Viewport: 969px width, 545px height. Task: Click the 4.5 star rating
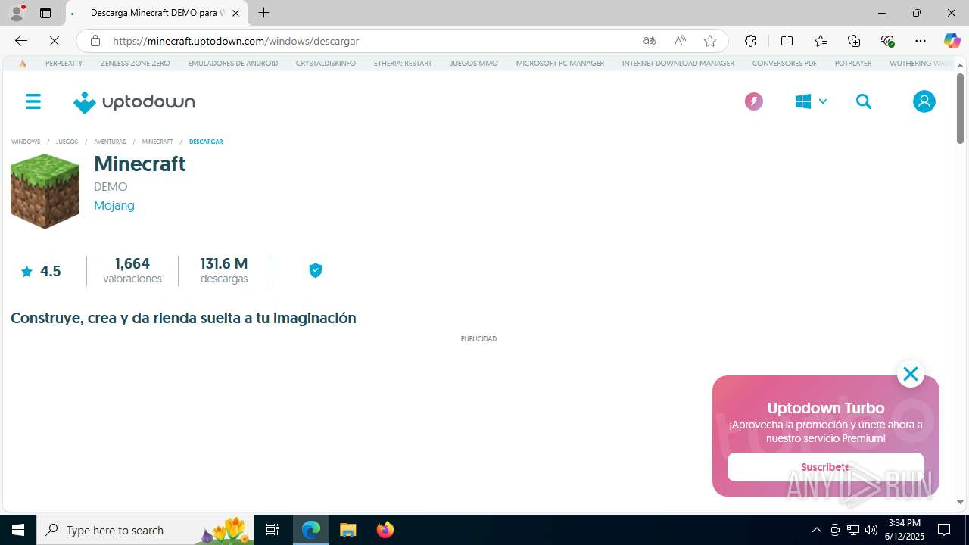[x=41, y=271]
